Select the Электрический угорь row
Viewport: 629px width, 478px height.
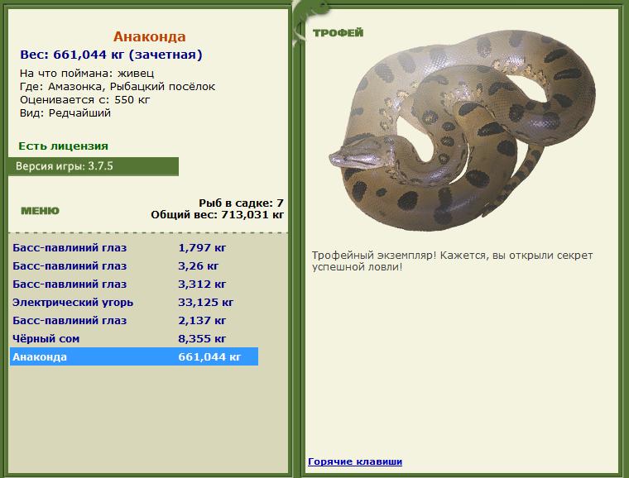134,302
